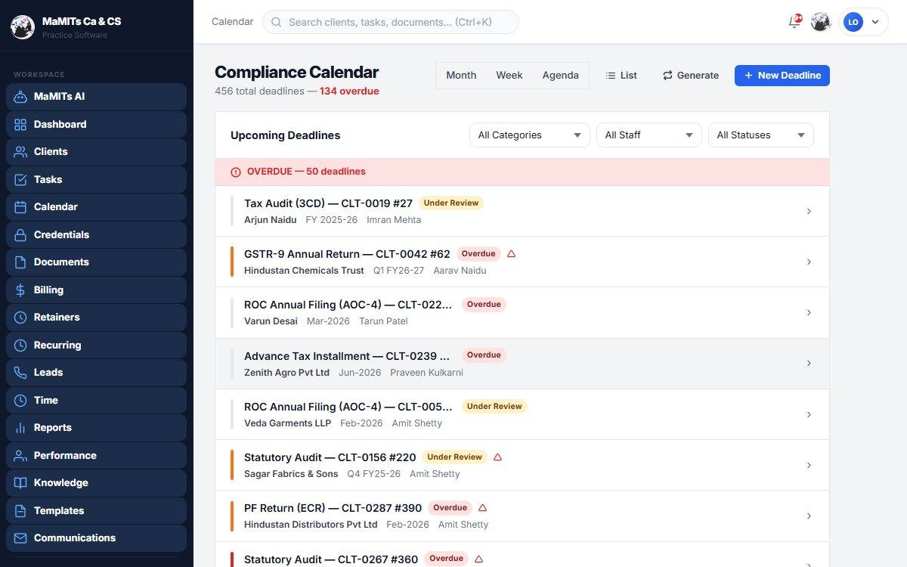The width and height of the screenshot is (907, 567).
Task: Click the MaMITs globe logo
Action: (x=23, y=27)
